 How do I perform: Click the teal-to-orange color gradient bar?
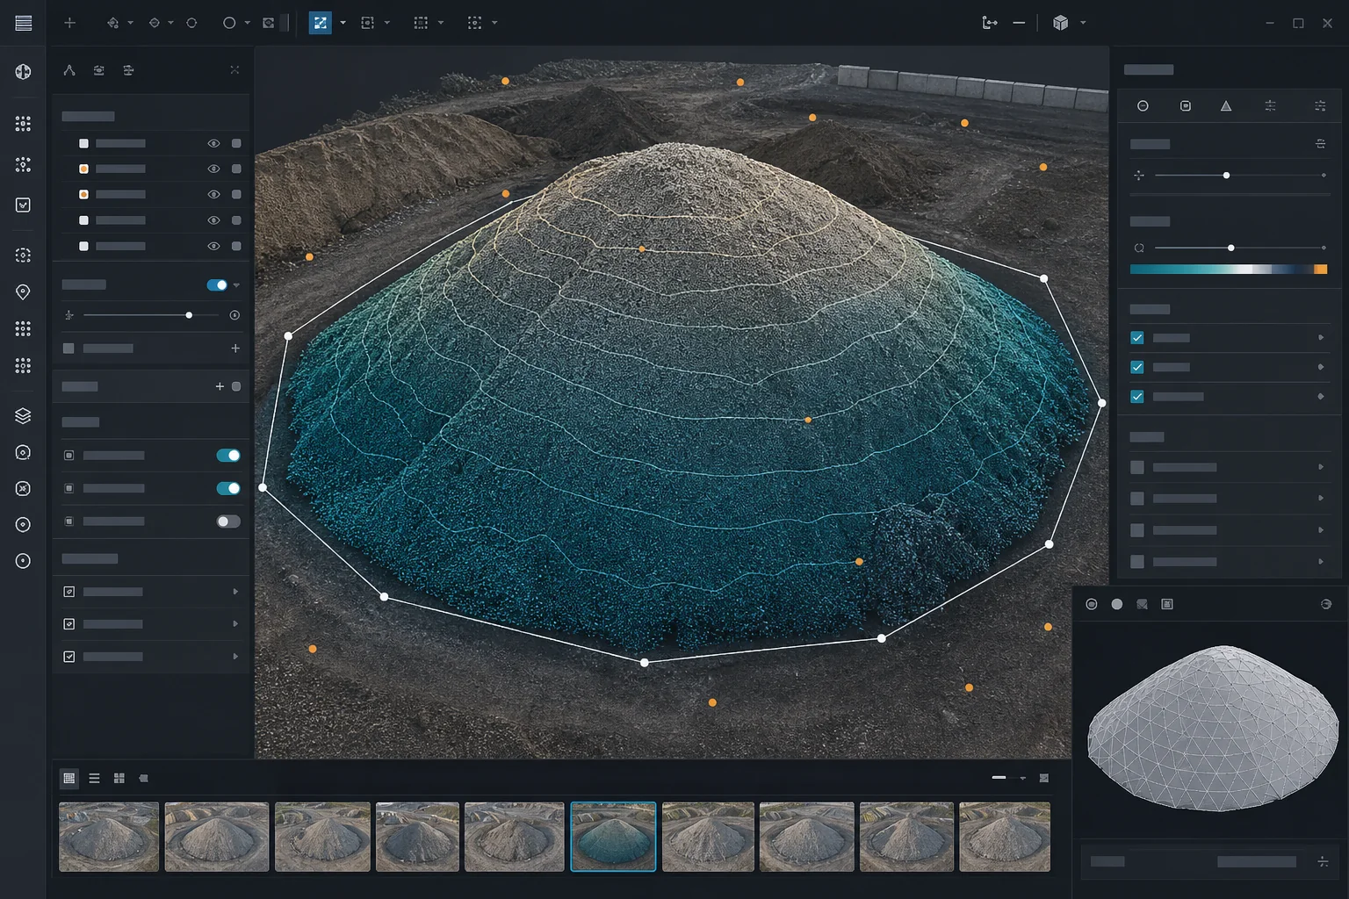pos(1229,270)
